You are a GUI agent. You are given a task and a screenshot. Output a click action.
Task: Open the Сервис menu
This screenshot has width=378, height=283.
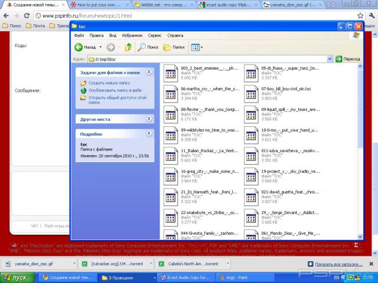154,35
